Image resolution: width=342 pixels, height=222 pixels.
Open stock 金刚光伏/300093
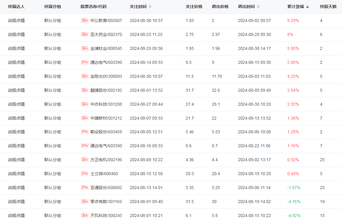click(x=106, y=76)
